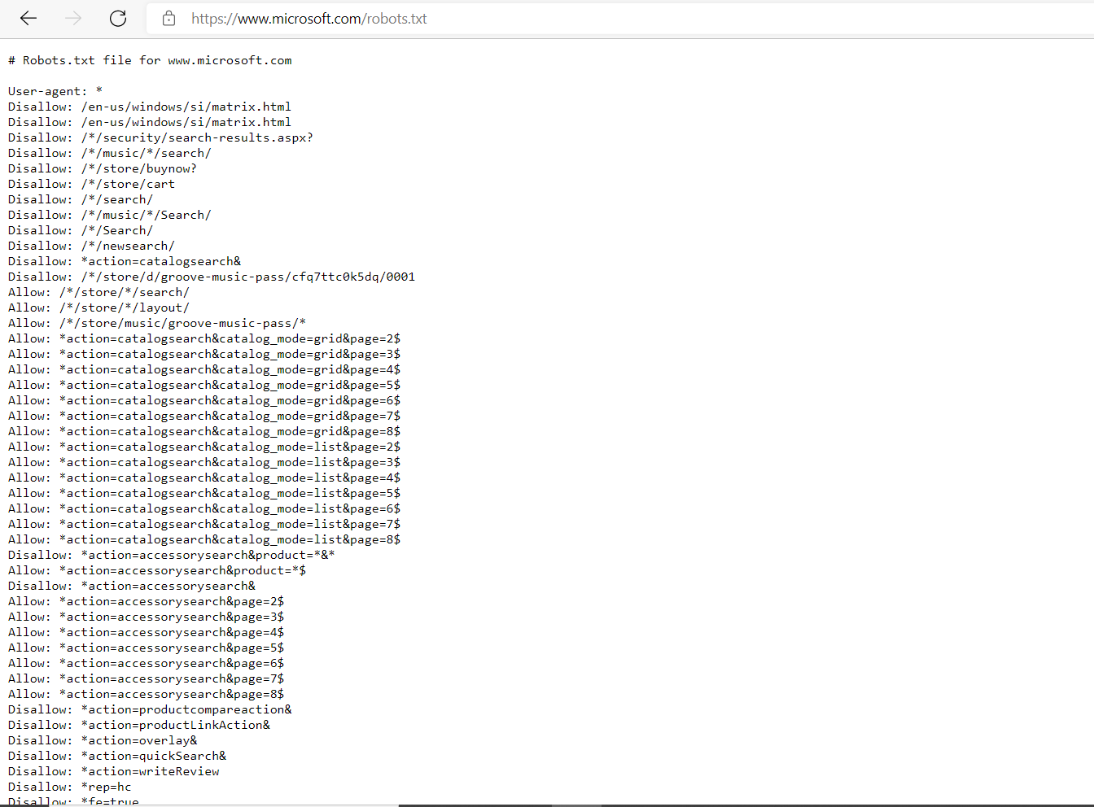The width and height of the screenshot is (1094, 807).
Task: Click the Disallow line ending "cfq7ttc0k5dq/0001"
Action: (212, 277)
